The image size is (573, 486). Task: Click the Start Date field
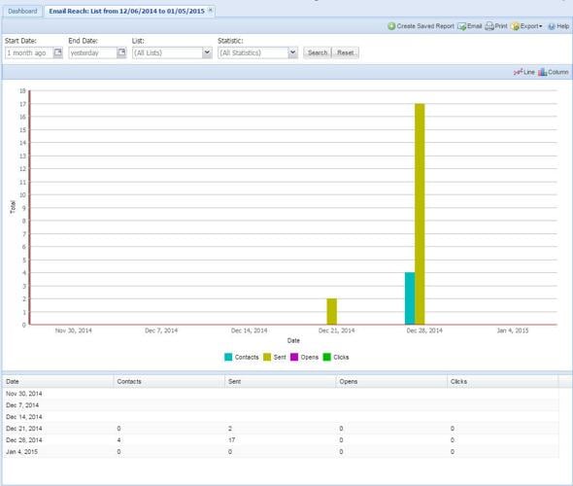(29, 53)
